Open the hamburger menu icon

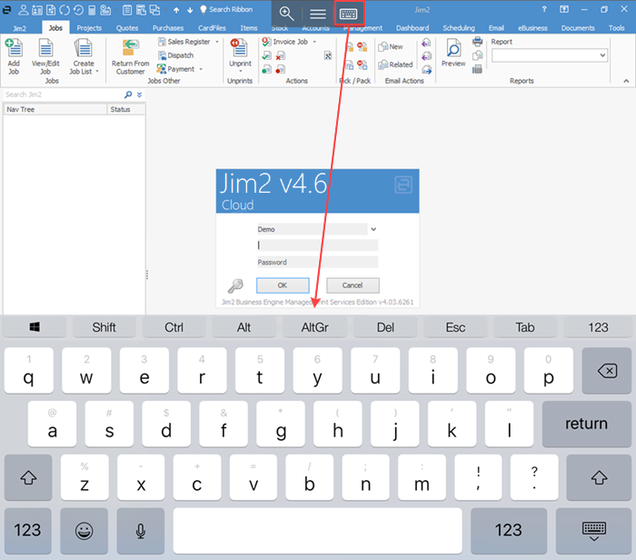tap(318, 15)
